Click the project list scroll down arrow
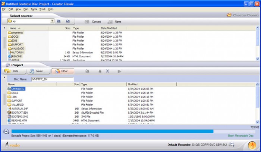This screenshot has width=261, height=152. (x=258, y=122)
